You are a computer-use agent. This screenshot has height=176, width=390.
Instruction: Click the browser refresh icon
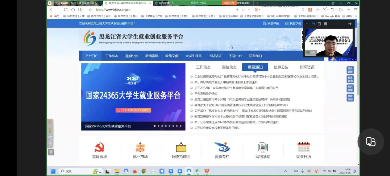coord(66,10)
